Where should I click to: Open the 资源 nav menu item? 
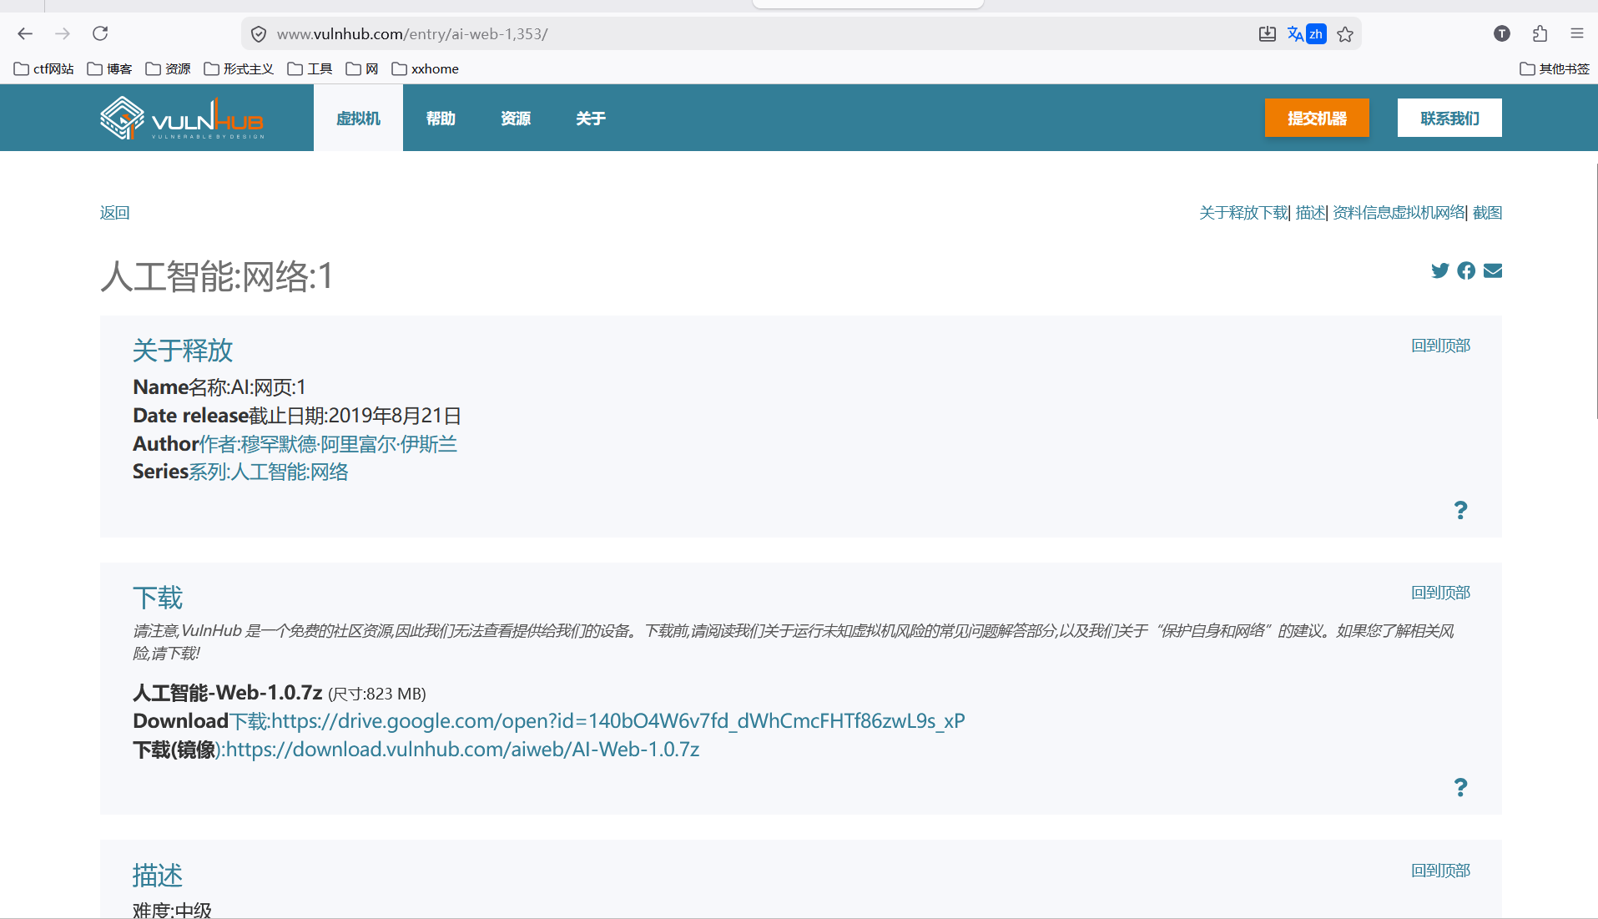point(516,118)
